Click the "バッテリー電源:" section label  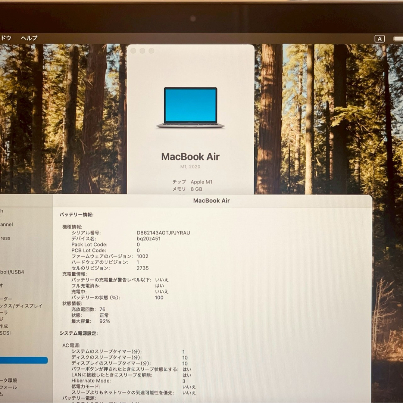pyautogui.click(x=79, y=398)
